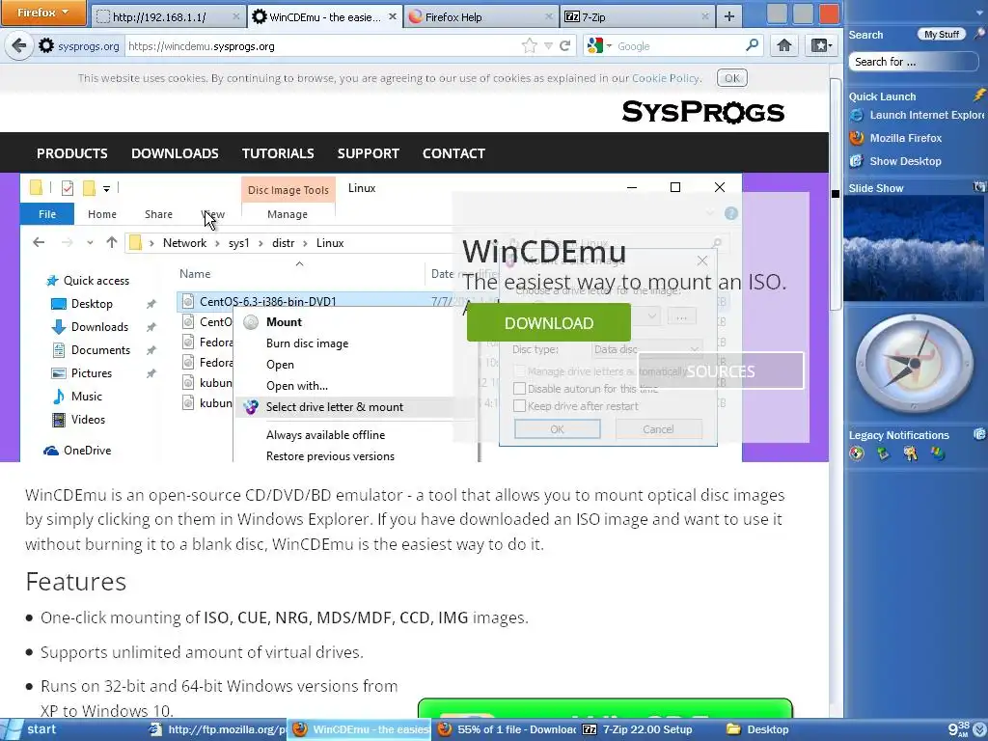
Task: Focus the Google search box
Action: click(x=679, y=46)
